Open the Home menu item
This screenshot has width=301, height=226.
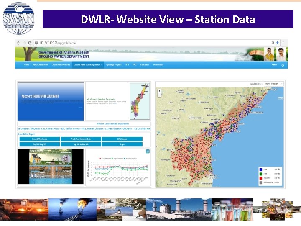pos(26,65)
